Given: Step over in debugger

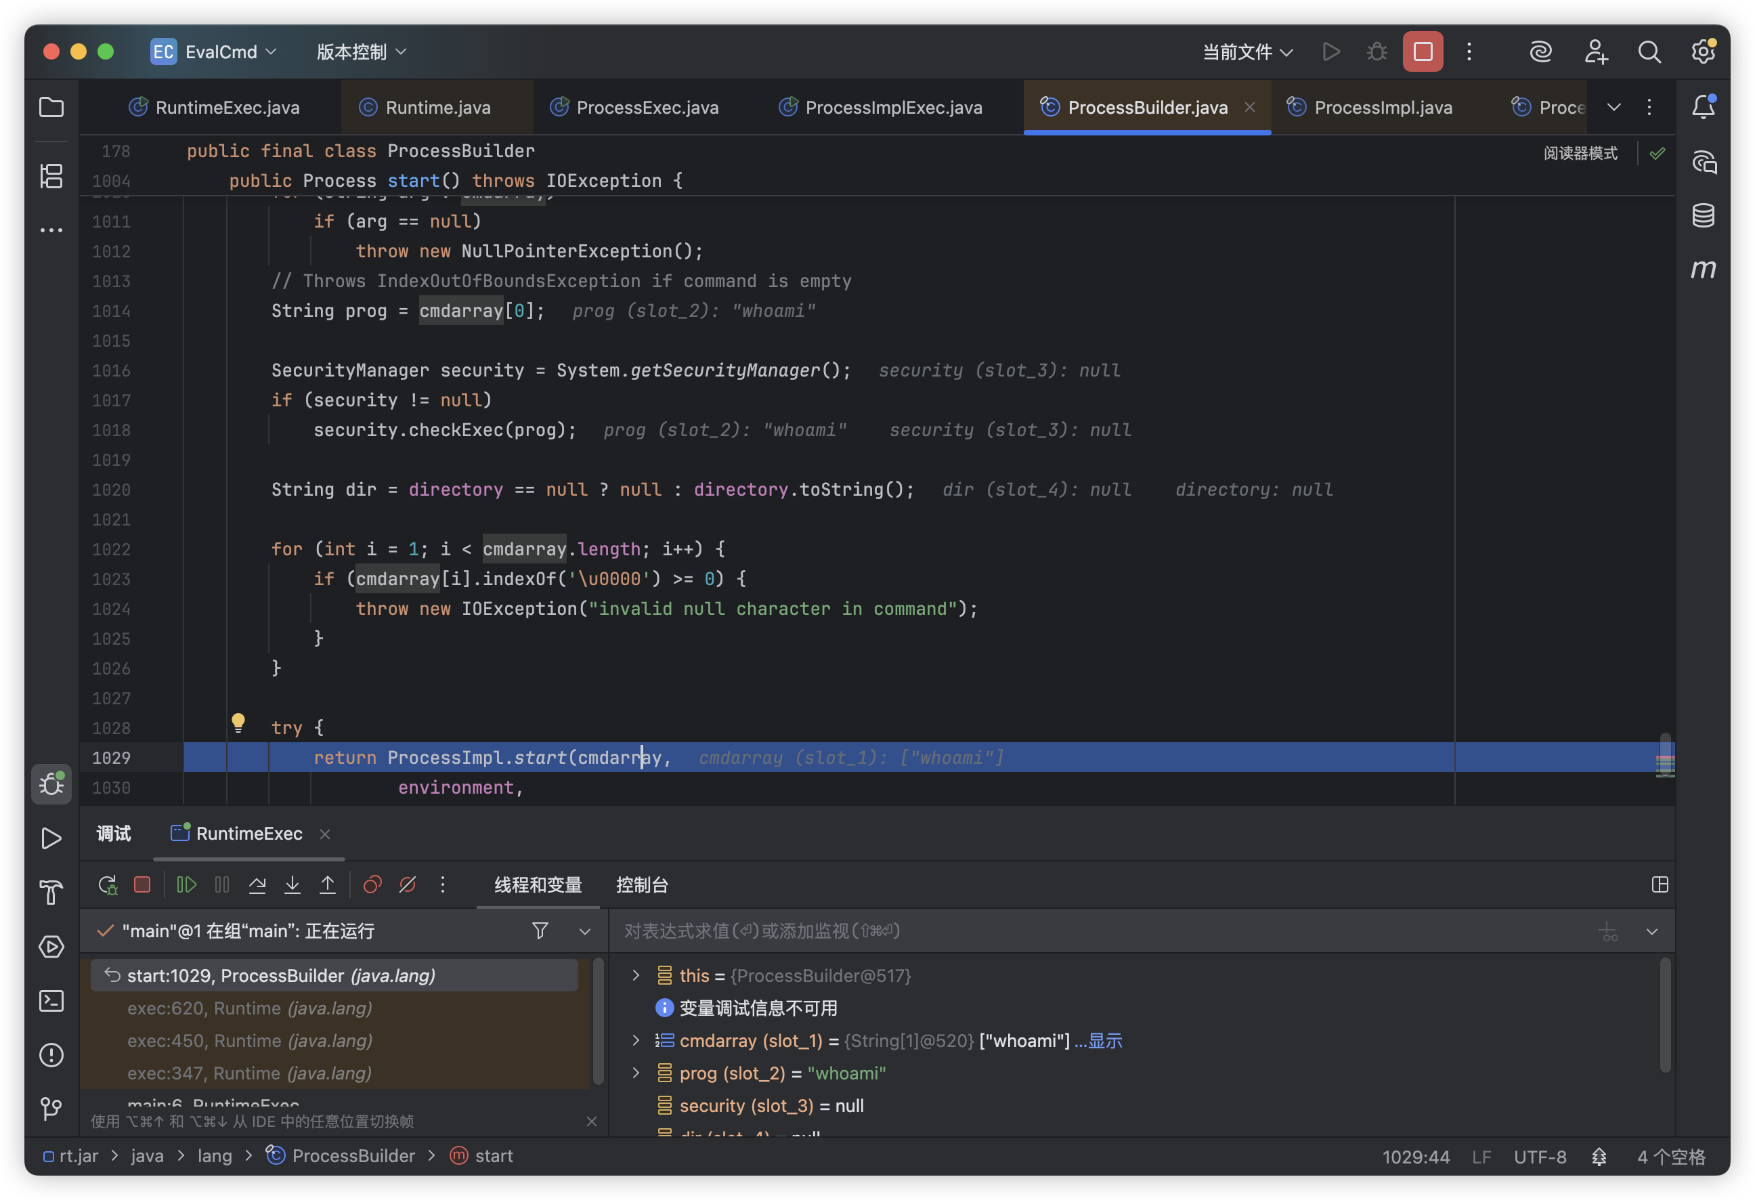Looking at the screenshot, I should point(257,885).
